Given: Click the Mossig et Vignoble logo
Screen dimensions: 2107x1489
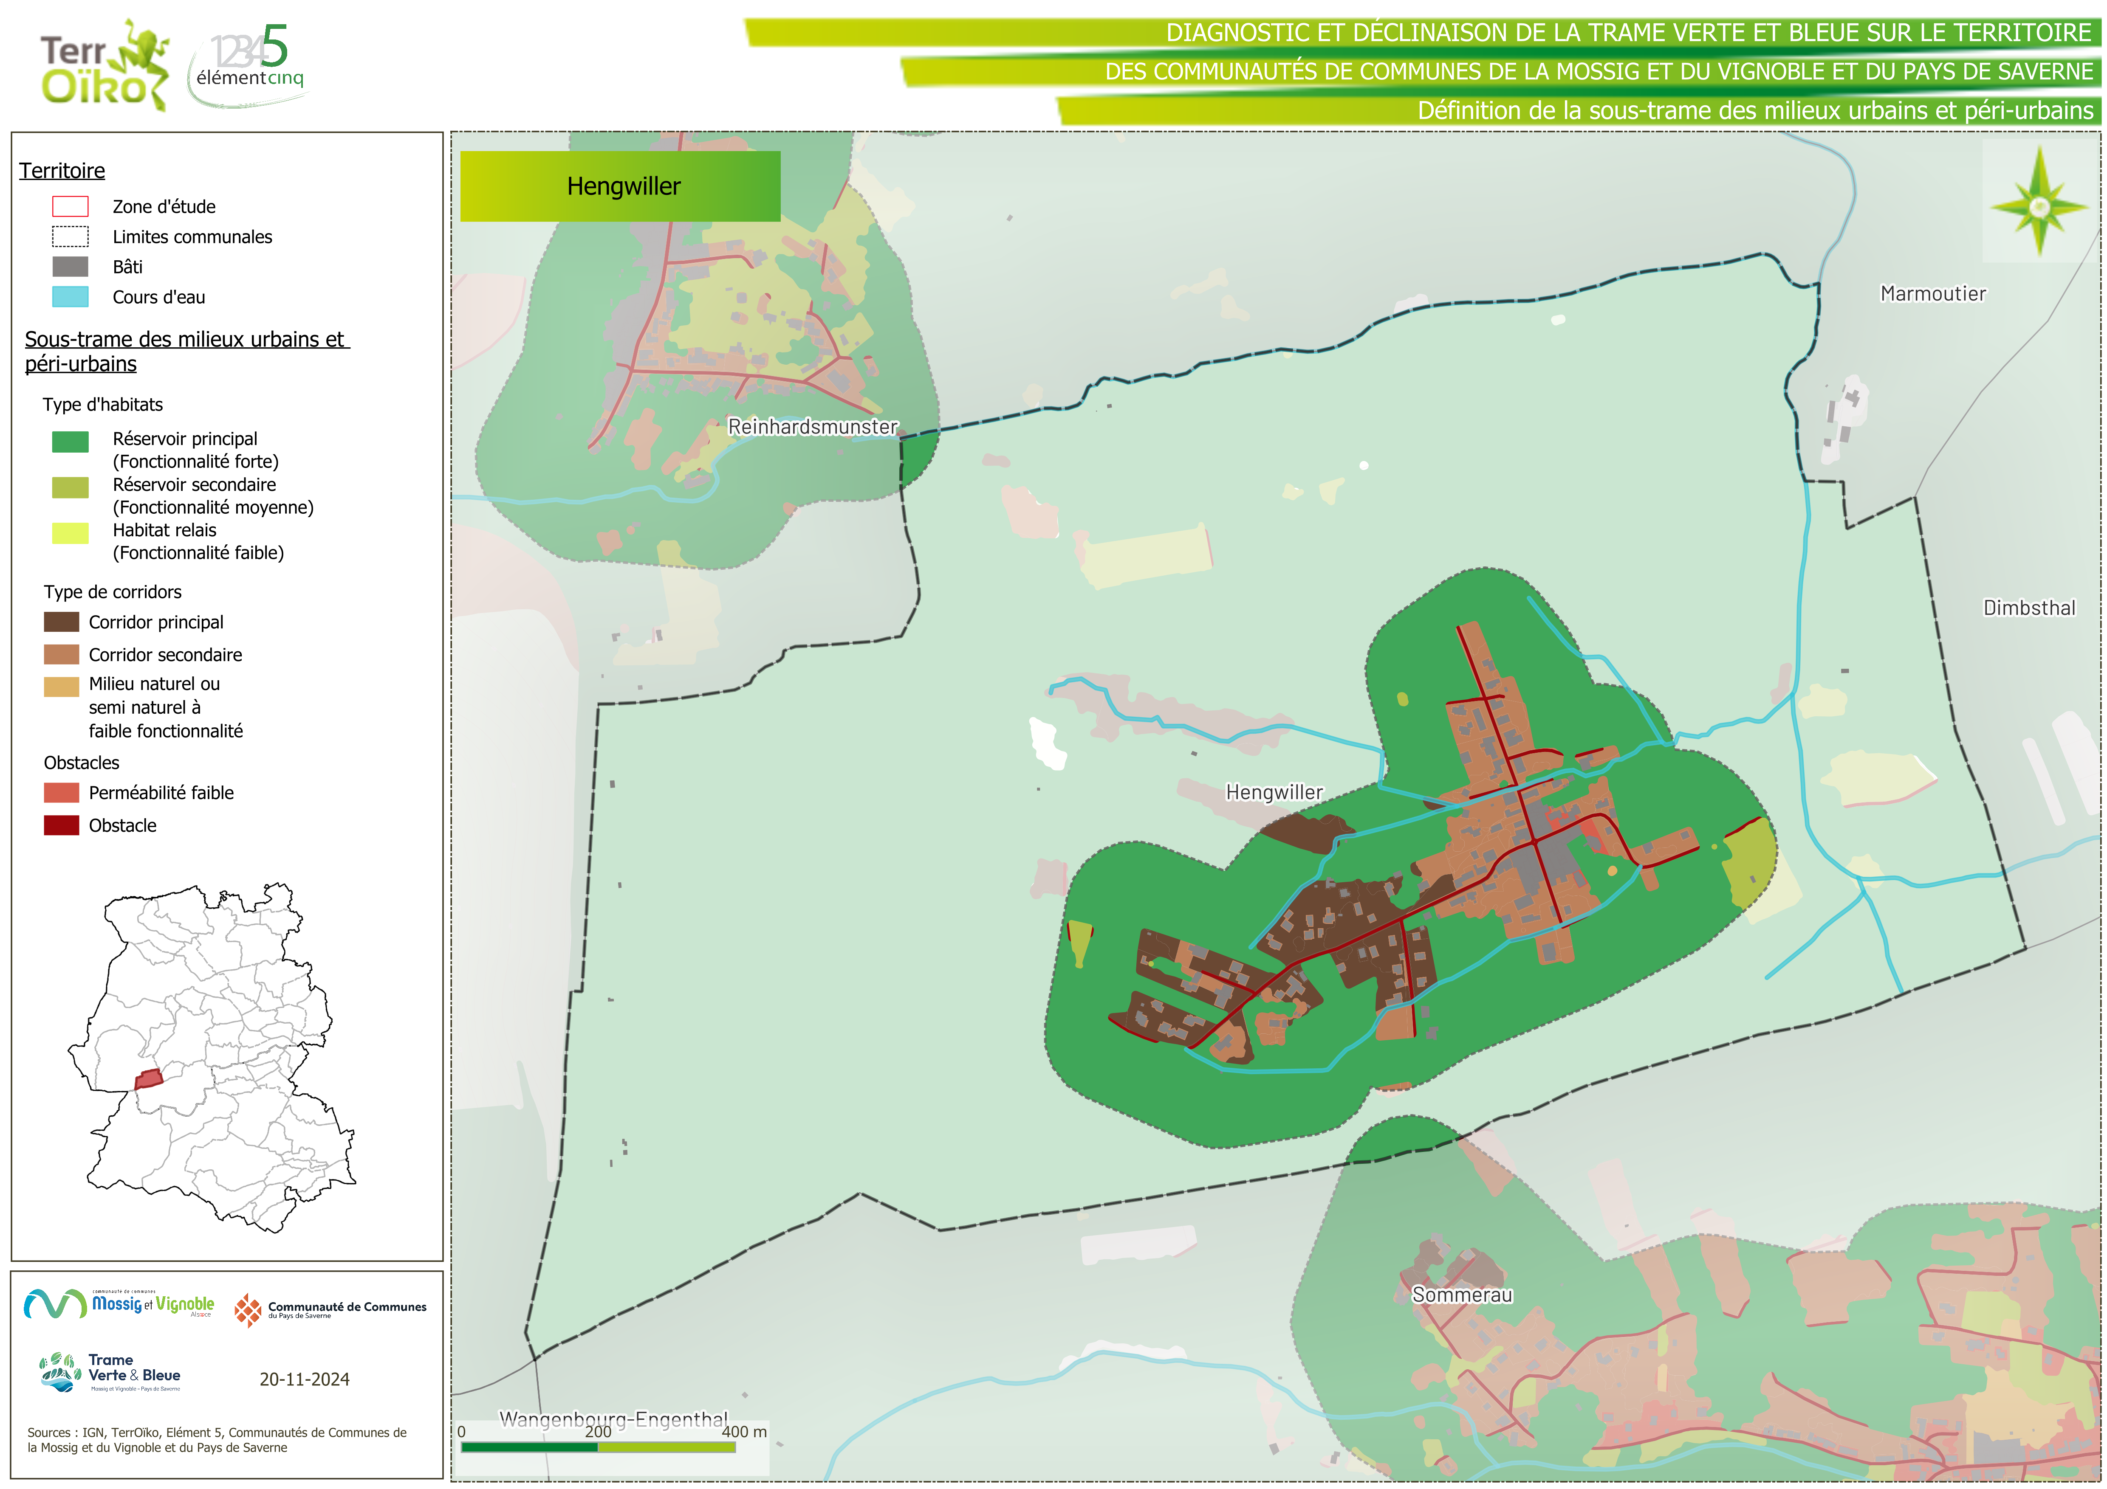Looking at the screenshot, I should pos(119,1304).
